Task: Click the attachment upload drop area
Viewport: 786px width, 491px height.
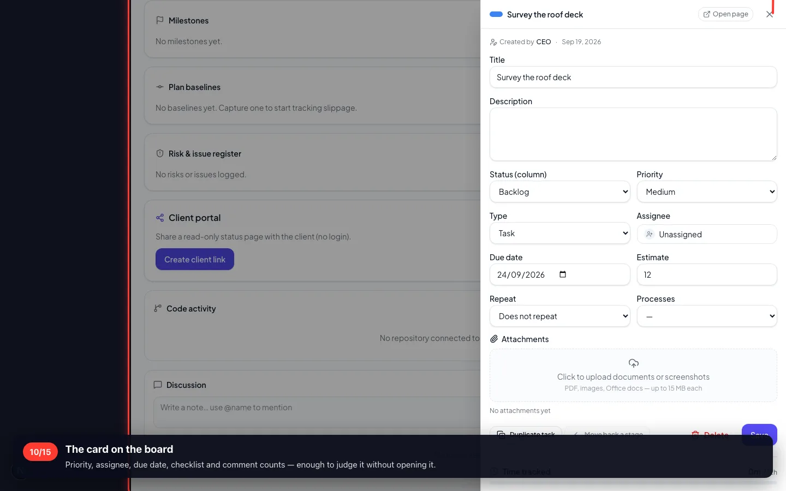Action: click(x=633, y=375)
